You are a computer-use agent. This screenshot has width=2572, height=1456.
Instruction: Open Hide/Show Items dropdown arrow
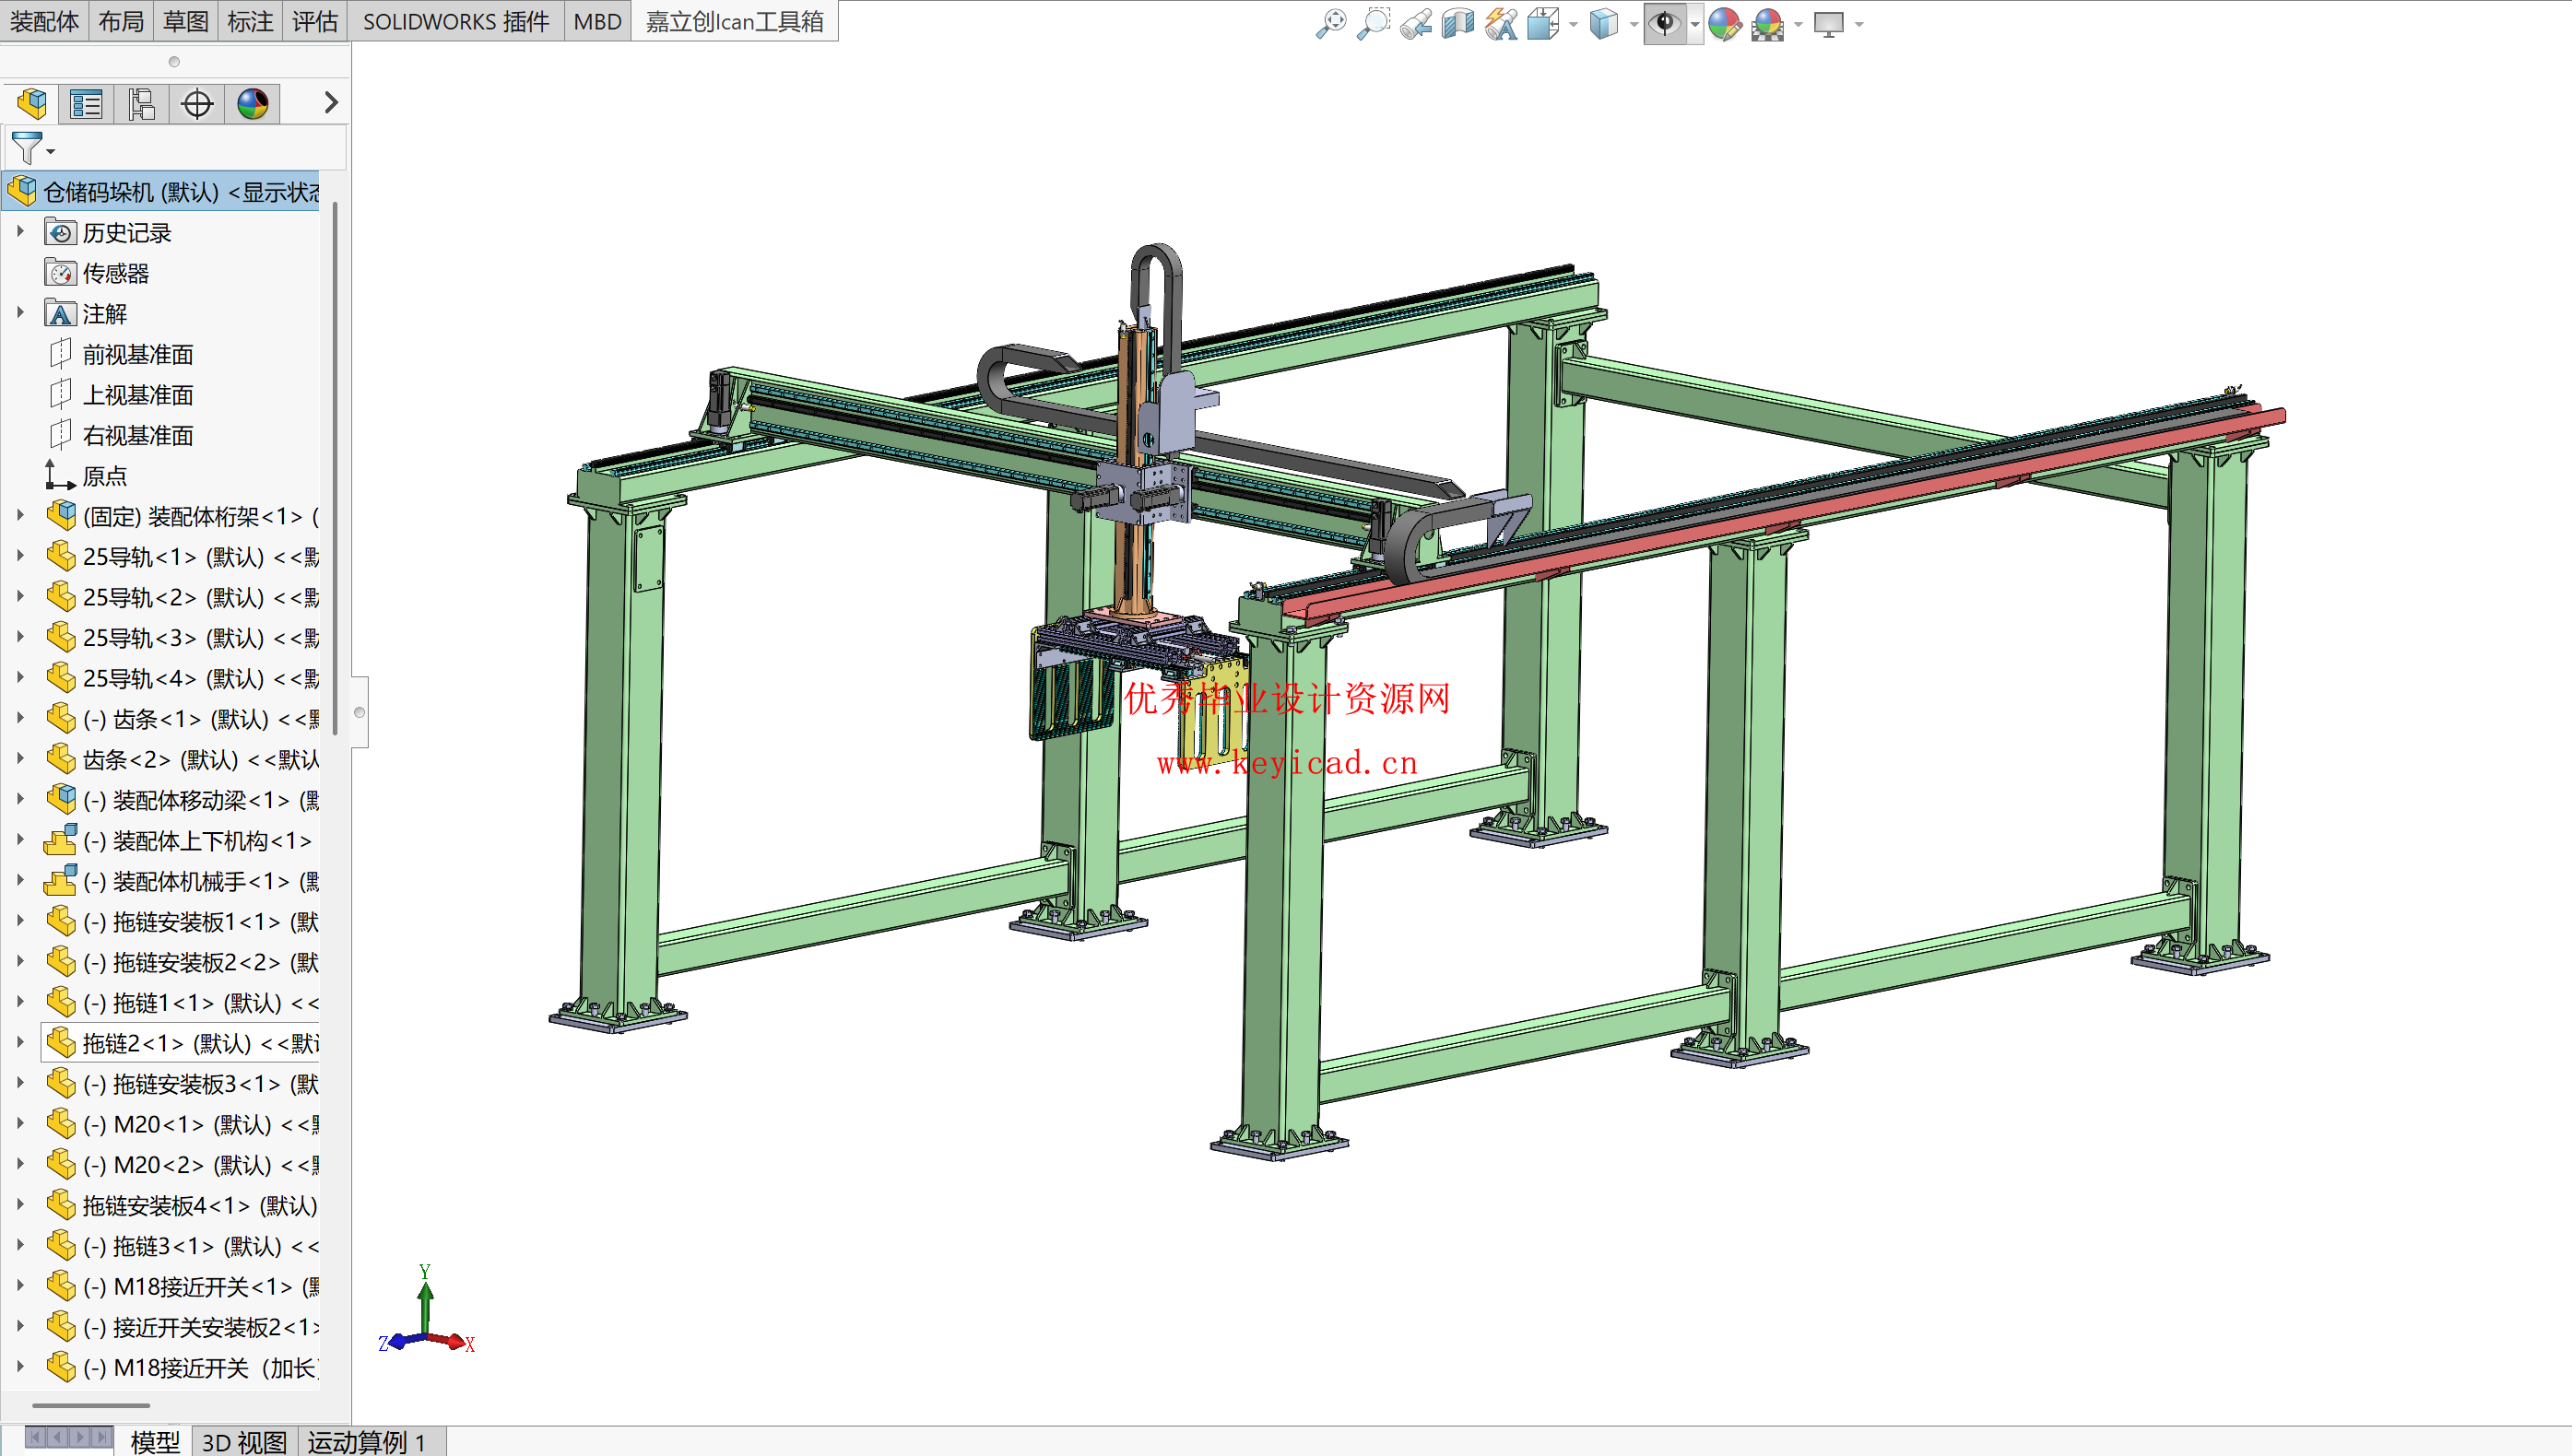tap(1694, 24)
